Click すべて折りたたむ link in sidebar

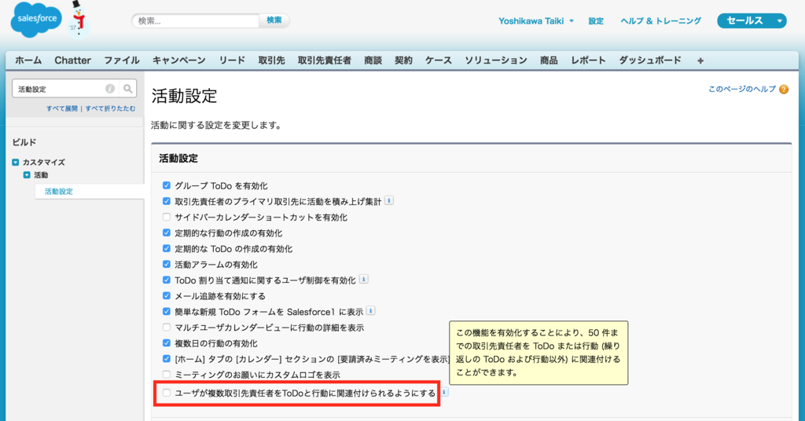pyautogui.click(x=110, y=108)
